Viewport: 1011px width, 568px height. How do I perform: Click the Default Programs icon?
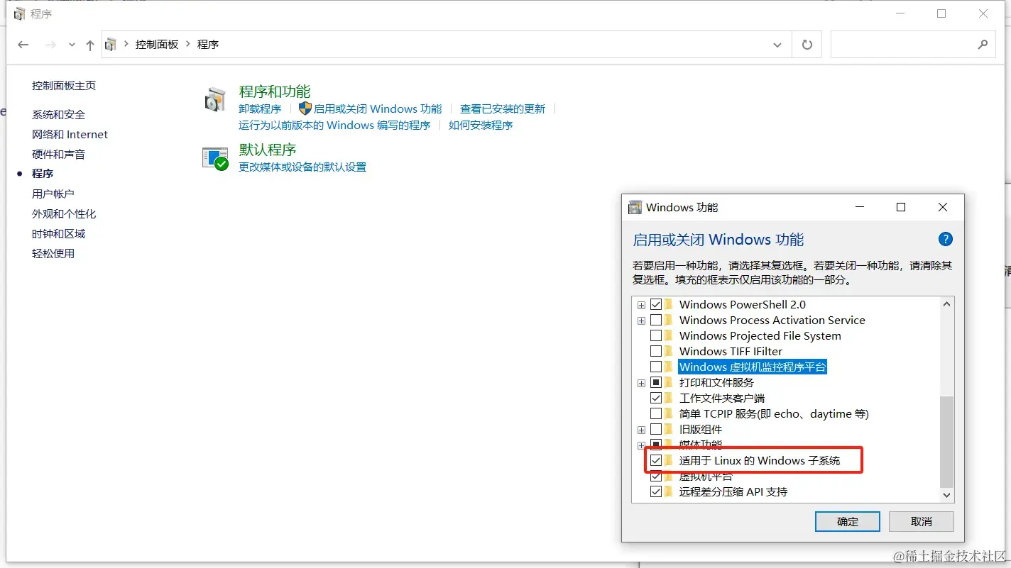tap(215, 159)
